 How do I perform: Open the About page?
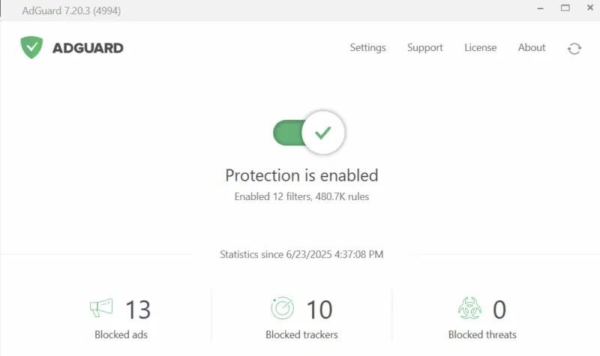pos(532,47)
